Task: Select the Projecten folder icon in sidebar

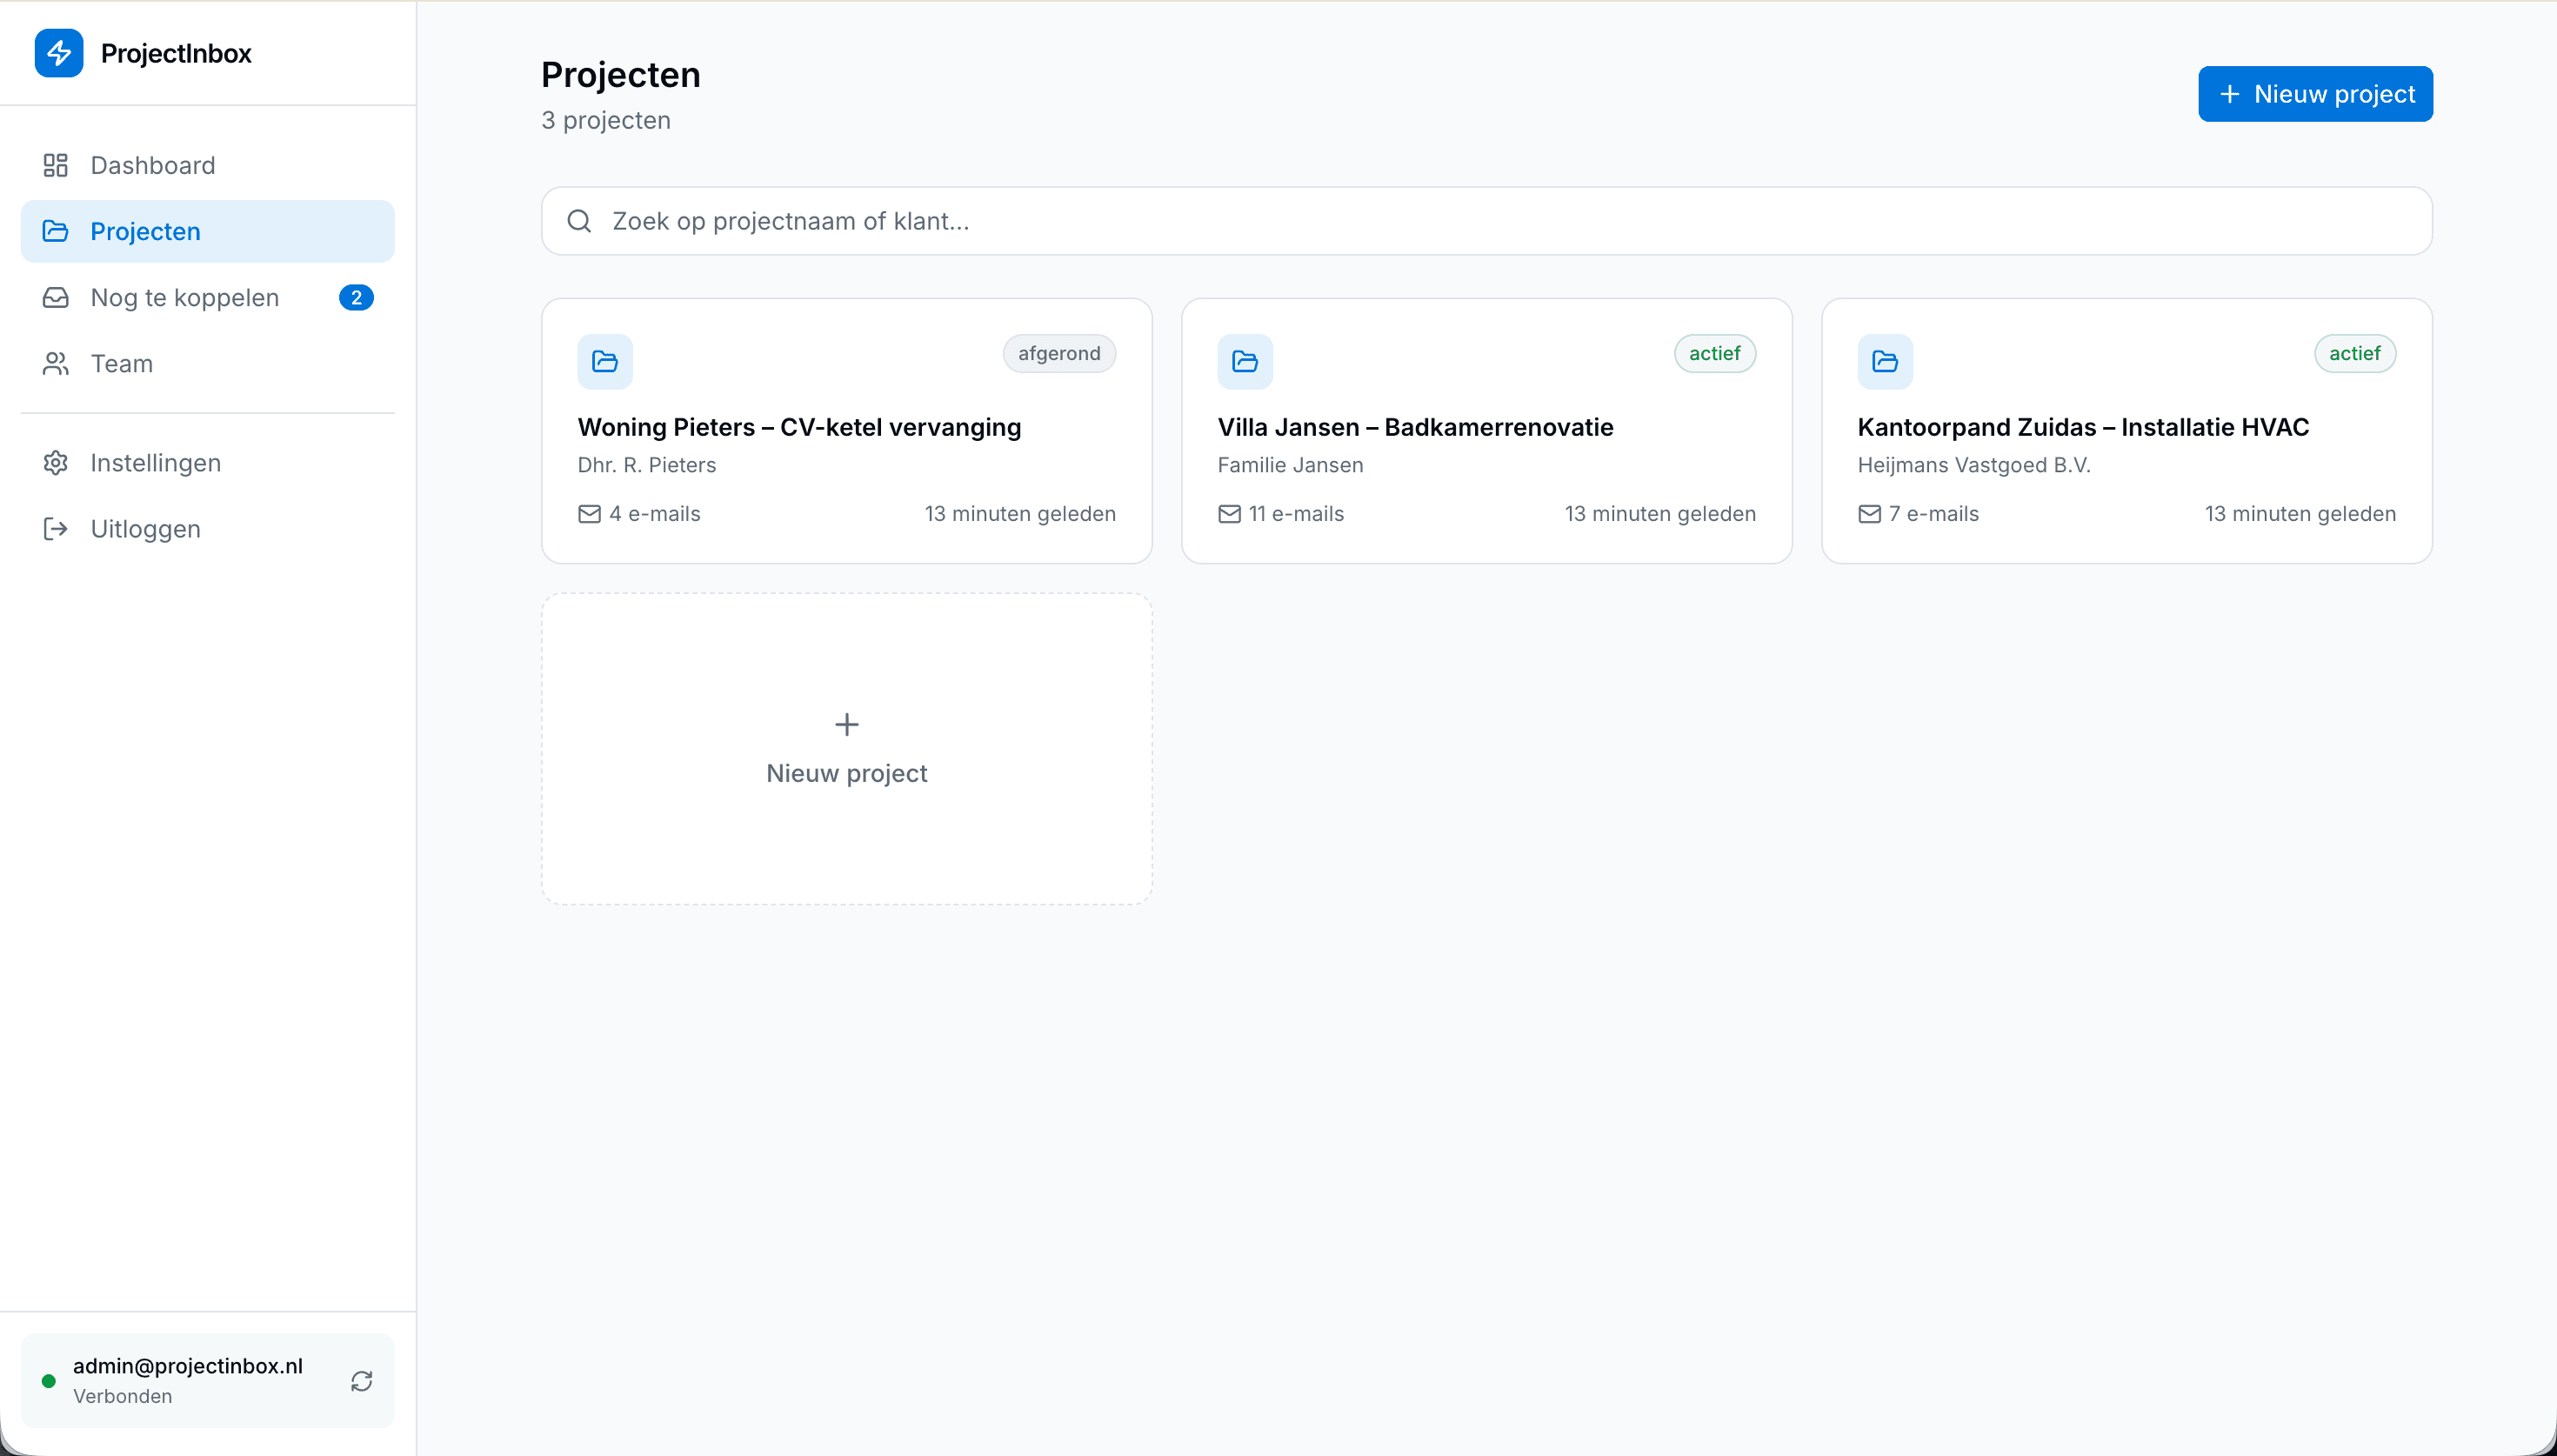Action: (56, 231)
